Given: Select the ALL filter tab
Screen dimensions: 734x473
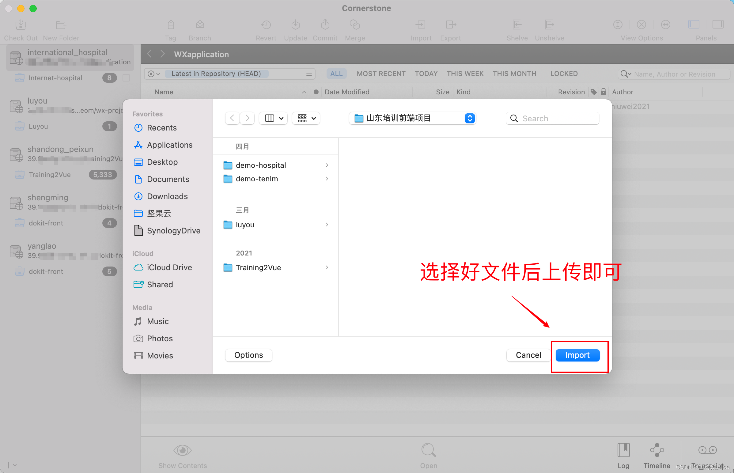Looking at the screenshot, I should (x=335, y=73).
